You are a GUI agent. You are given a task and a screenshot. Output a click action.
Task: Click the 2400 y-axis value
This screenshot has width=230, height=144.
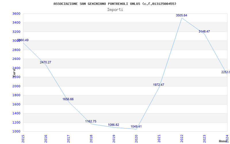(16, 68)
